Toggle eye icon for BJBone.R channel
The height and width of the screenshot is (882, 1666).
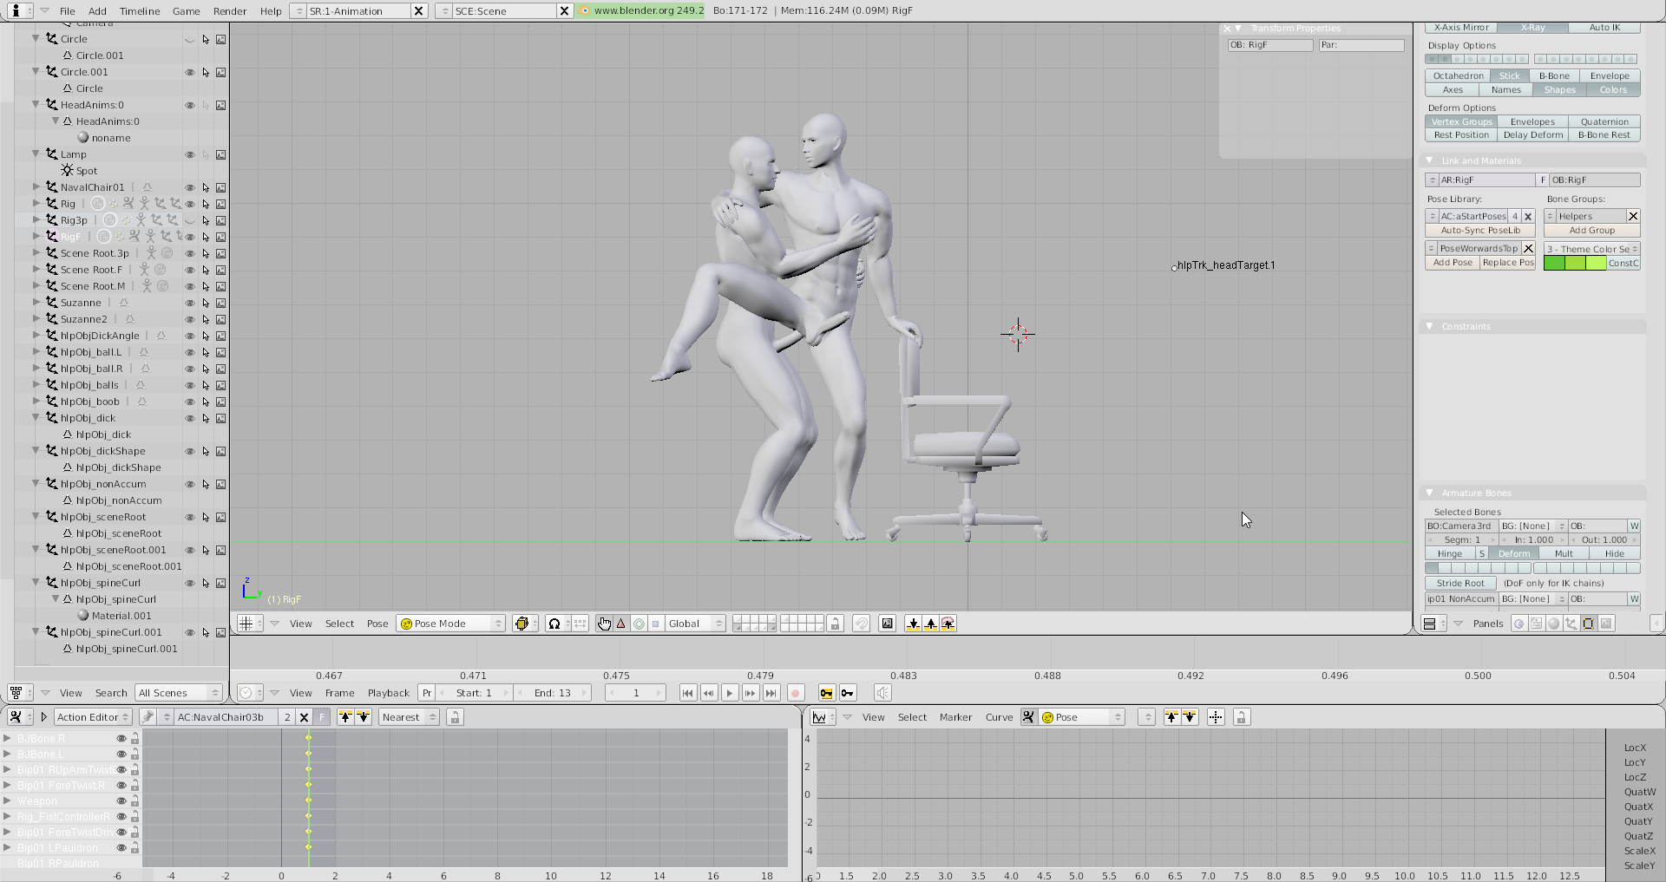point(121,739)
